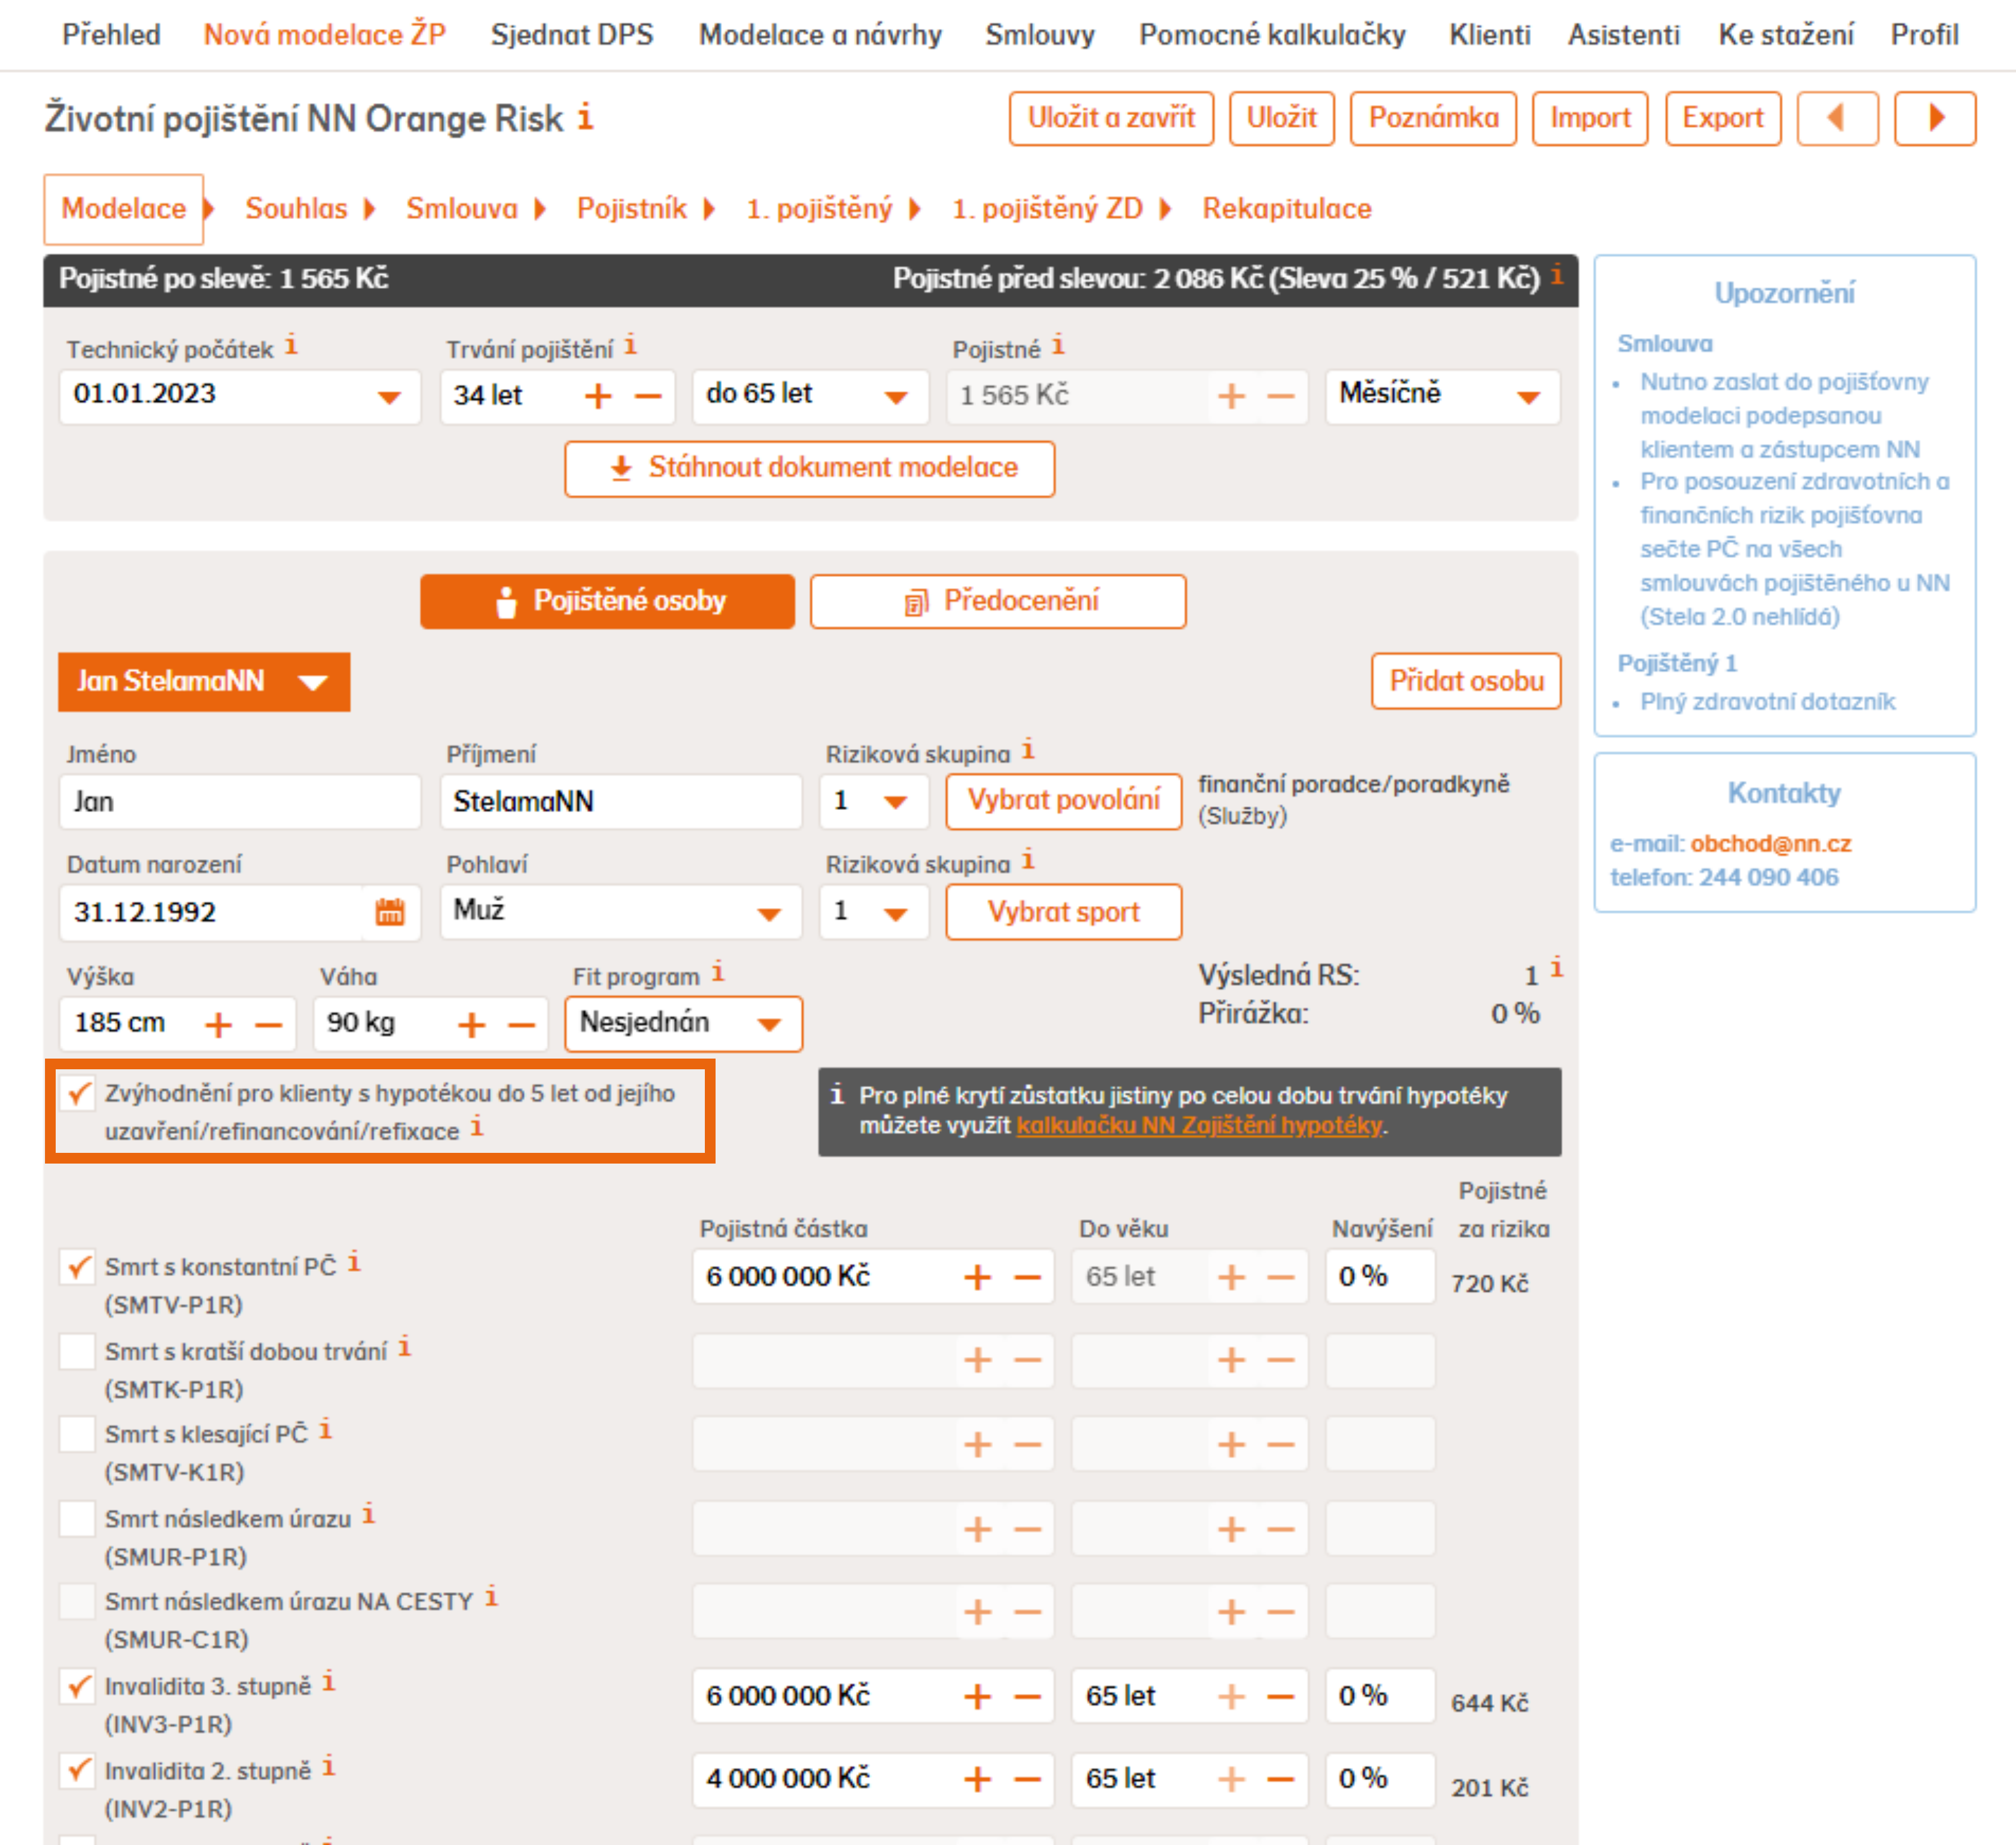Open the Měsíčně payment frequency dropdown

tap(1441, 396)
